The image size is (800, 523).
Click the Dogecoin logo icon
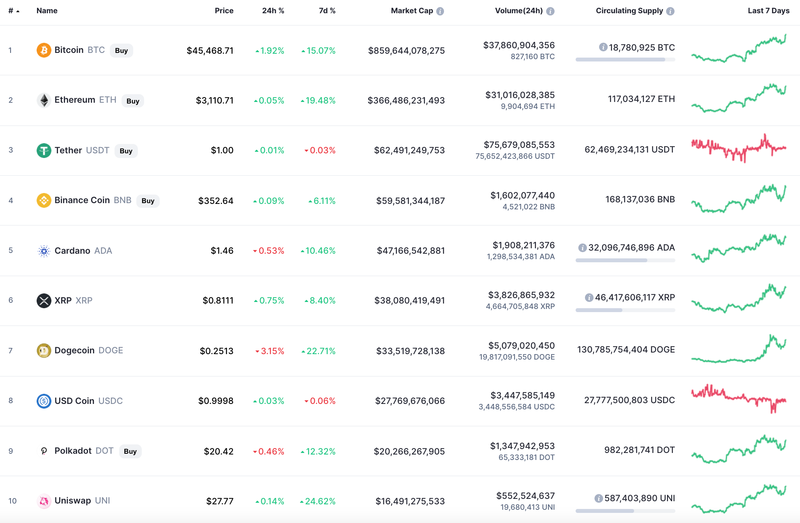click(44, 351)
